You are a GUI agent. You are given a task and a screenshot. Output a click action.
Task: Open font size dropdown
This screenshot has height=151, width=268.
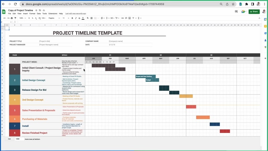pyautogui.click(x=66, y=18)
